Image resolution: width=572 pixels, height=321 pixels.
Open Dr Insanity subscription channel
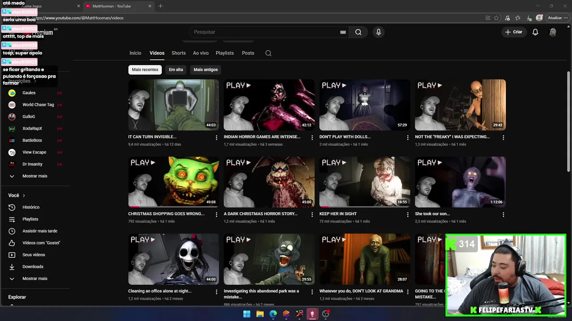point(35,164)
